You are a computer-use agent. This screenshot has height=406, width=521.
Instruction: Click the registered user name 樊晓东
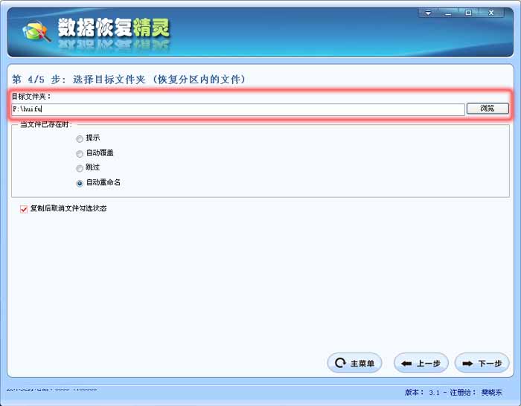coord(491,392)
